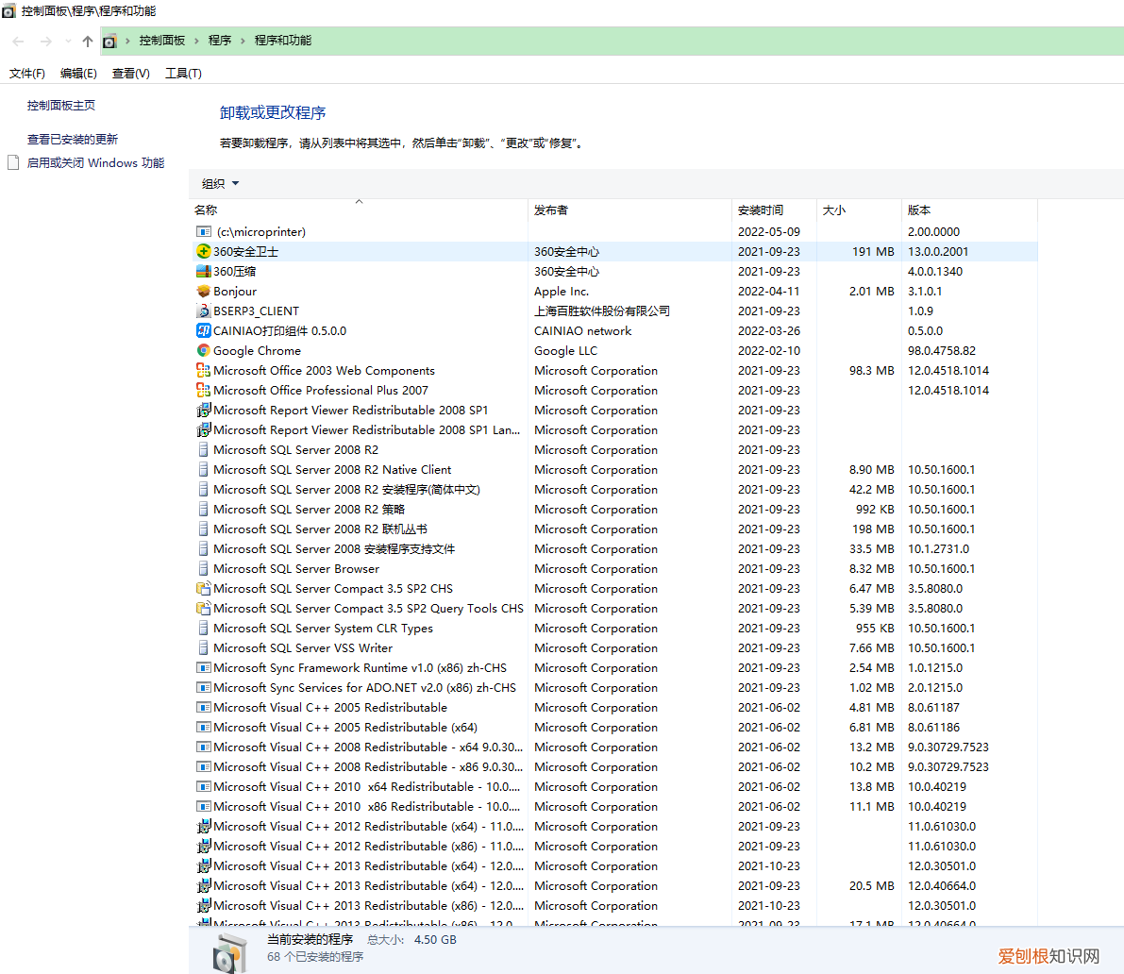
Task: Go to 控制面板主页
Action: coord(61,106)
